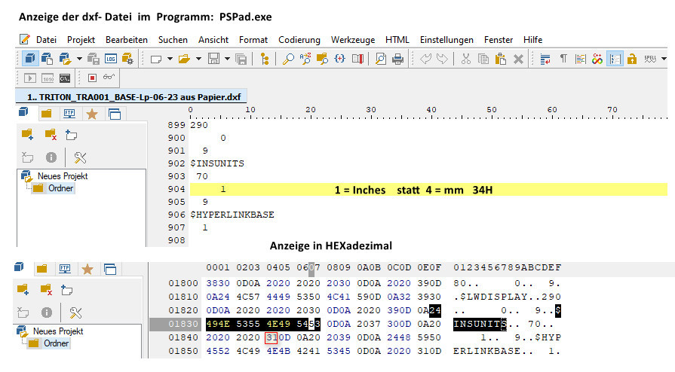Click the open file folder icon

click(x=184, y=59)
